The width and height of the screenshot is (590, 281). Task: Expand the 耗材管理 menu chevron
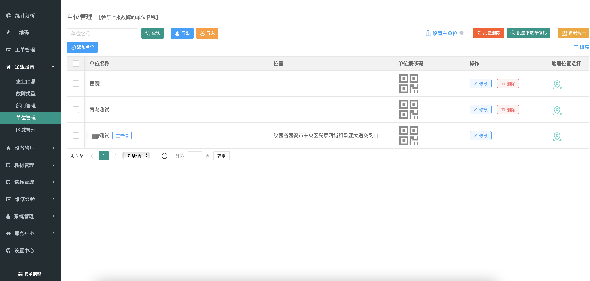53,165
